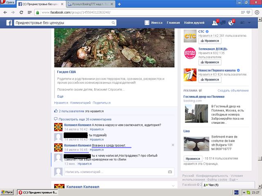
Task: Open the messages icon in header
Action: [224, 23]
